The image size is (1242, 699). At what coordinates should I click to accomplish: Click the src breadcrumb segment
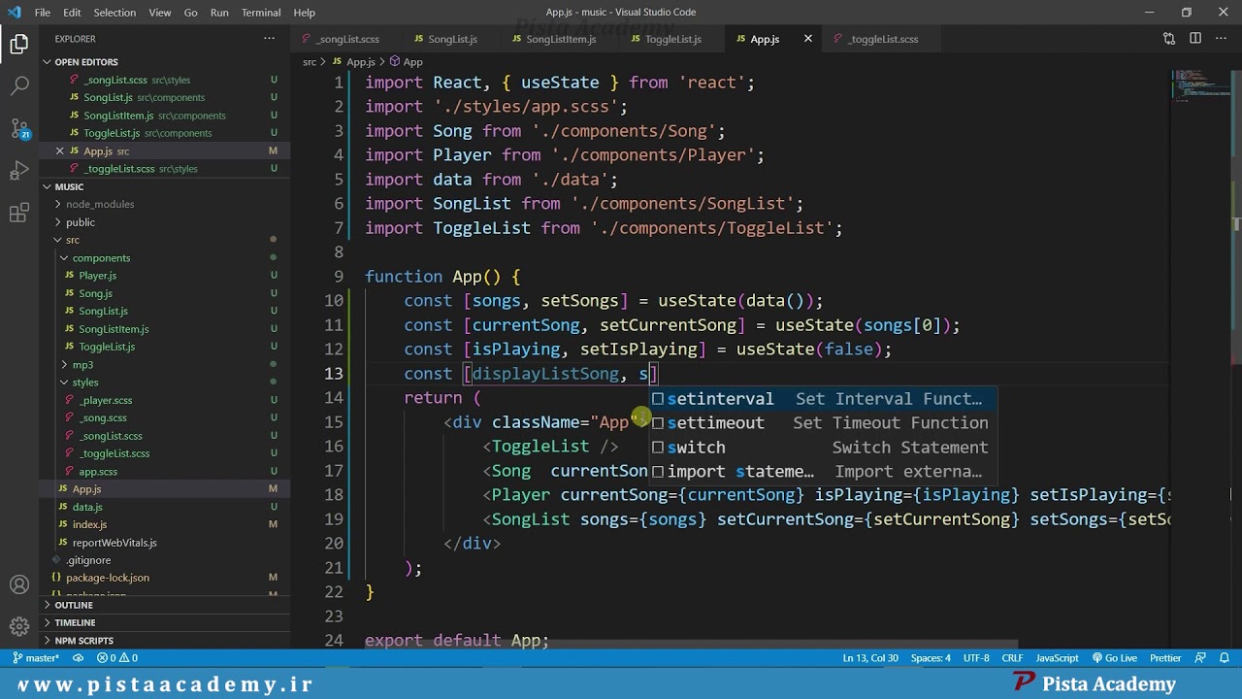[310, 62]
